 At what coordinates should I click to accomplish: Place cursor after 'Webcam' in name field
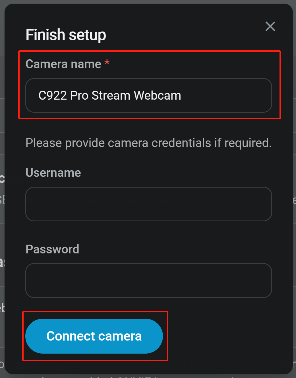coord(181,95)
